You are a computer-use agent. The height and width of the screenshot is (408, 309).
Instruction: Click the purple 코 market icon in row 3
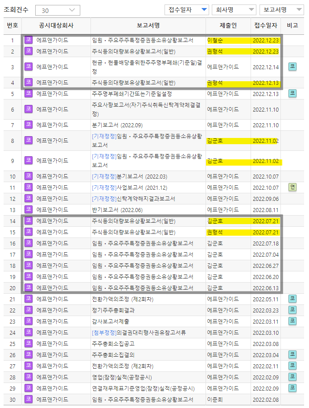click(29, 67)
